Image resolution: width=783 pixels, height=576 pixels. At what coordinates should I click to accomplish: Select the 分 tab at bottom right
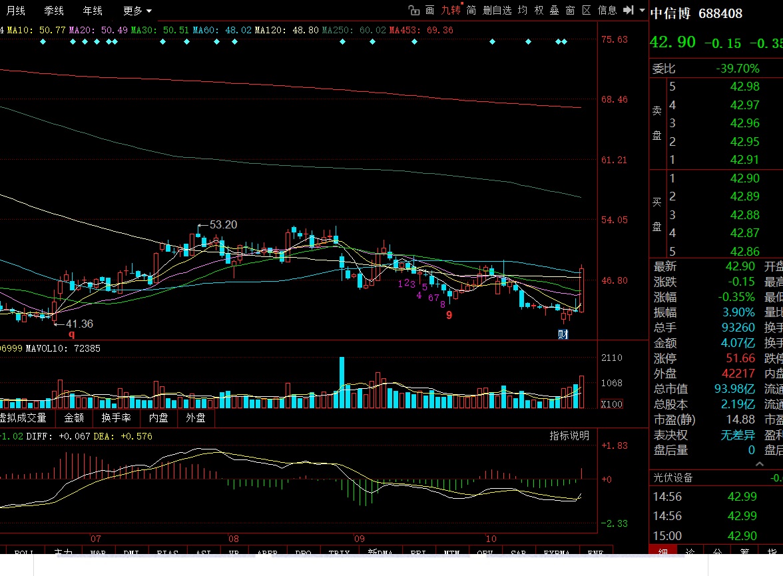tap(717, 550)
